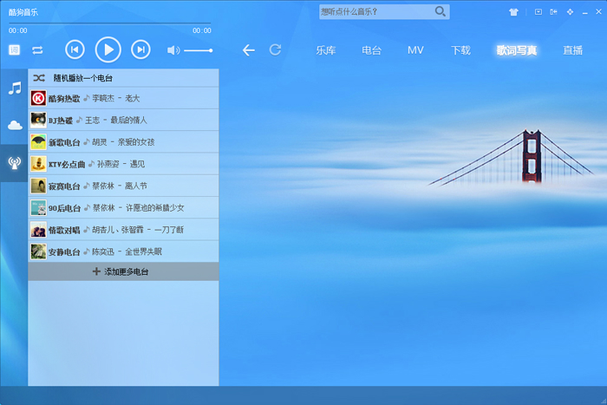Image resolution: width=607 pixels, height=405 pixels.
Task: Select the 90后电台 station row
Action: click(x=123, y=207)
